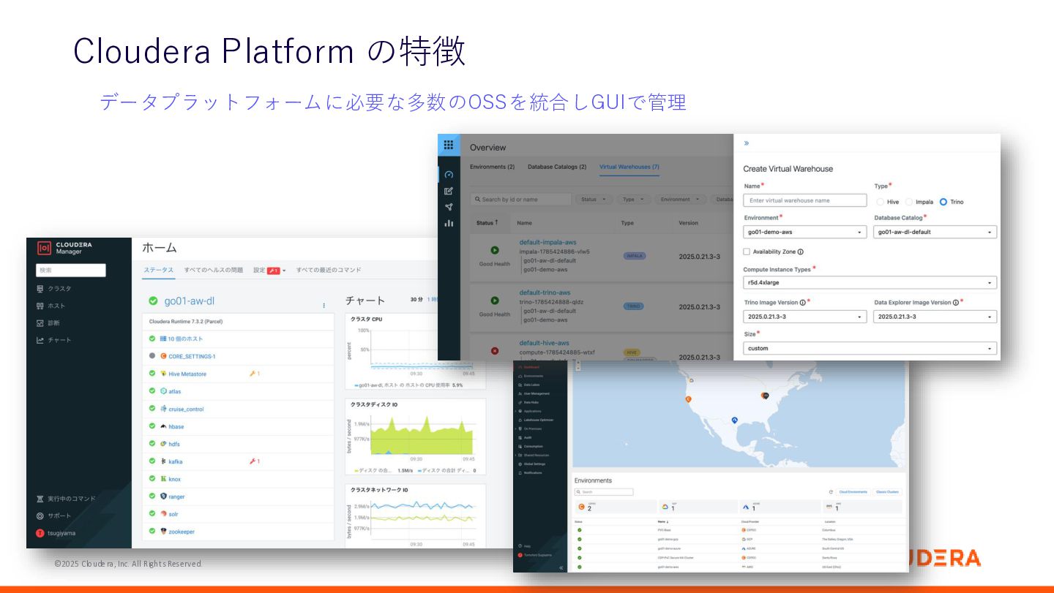Screen dimensions: 1054x593
Task: Click the gauge overview icon in Data Warehouse sidebar
Action: point(449,175)
